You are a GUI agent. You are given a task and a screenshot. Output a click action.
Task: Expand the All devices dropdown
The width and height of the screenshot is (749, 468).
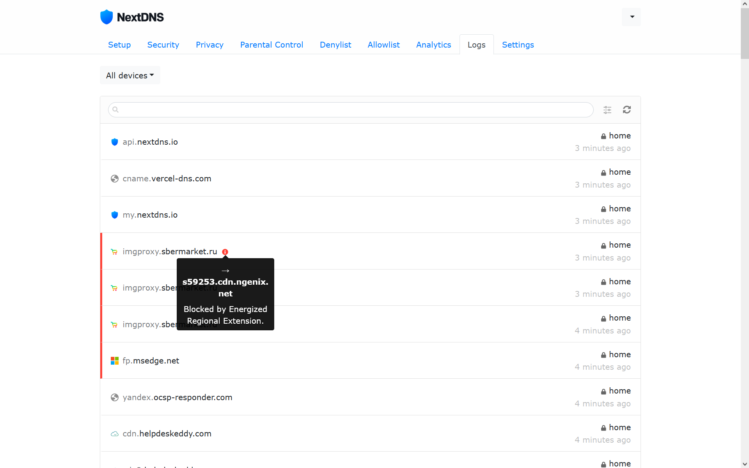130,75
